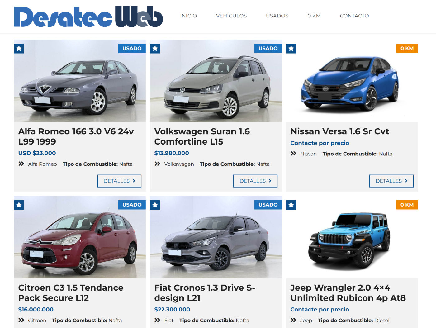Image resolution: width=436 pixels, height=328 pixels.
Task: Click double-chevron icon beside Alfa Romeo brand
Action: click(21, 164)
